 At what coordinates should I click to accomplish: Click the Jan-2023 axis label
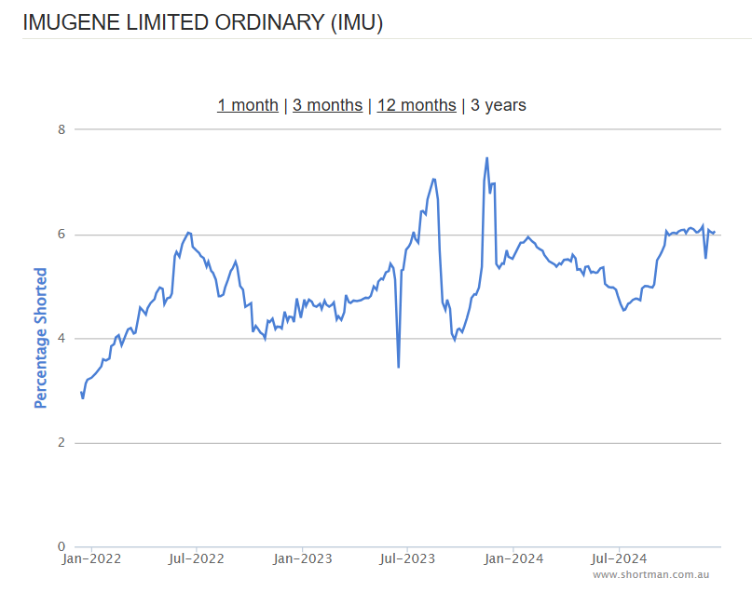click(x=303, y=558)
